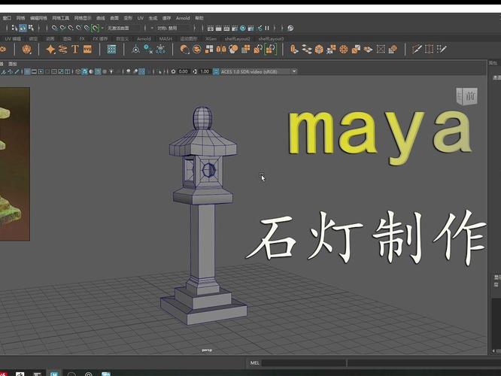The height and width of the screenshot is (376, 501).
Task: Open the 编辑网格 menu
Action: click(38, 18)
